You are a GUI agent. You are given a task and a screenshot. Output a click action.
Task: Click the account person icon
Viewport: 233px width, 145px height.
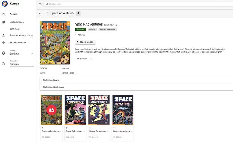tap(4, 35)
